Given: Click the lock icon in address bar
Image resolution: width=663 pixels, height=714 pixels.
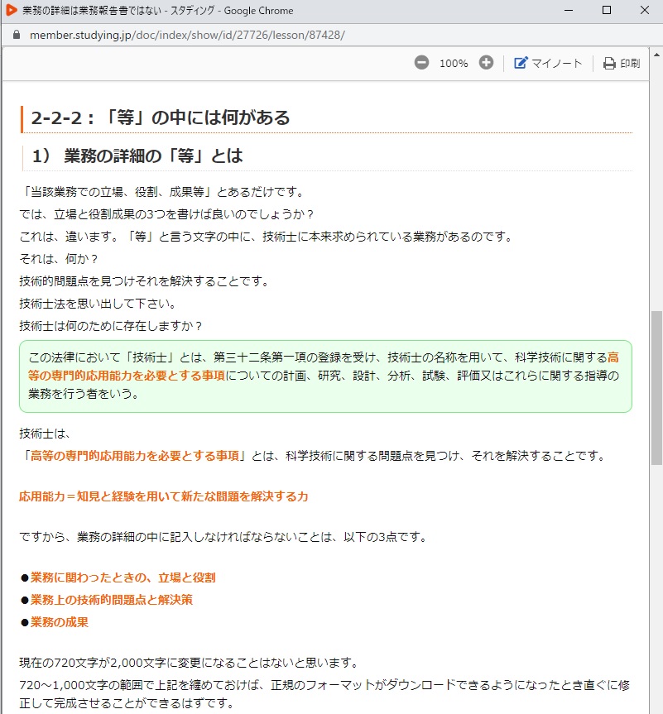Looking at the screenshot, I should point(17,35).
